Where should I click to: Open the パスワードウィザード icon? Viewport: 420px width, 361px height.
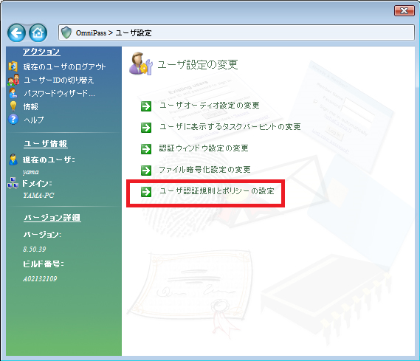pyautogui.click(x=13, y=93)
